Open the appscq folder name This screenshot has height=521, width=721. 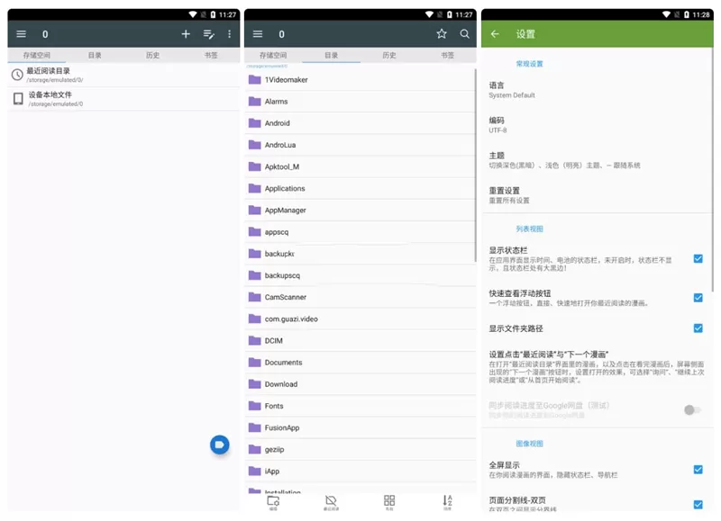pyautogui.click(x=277, y=232)
